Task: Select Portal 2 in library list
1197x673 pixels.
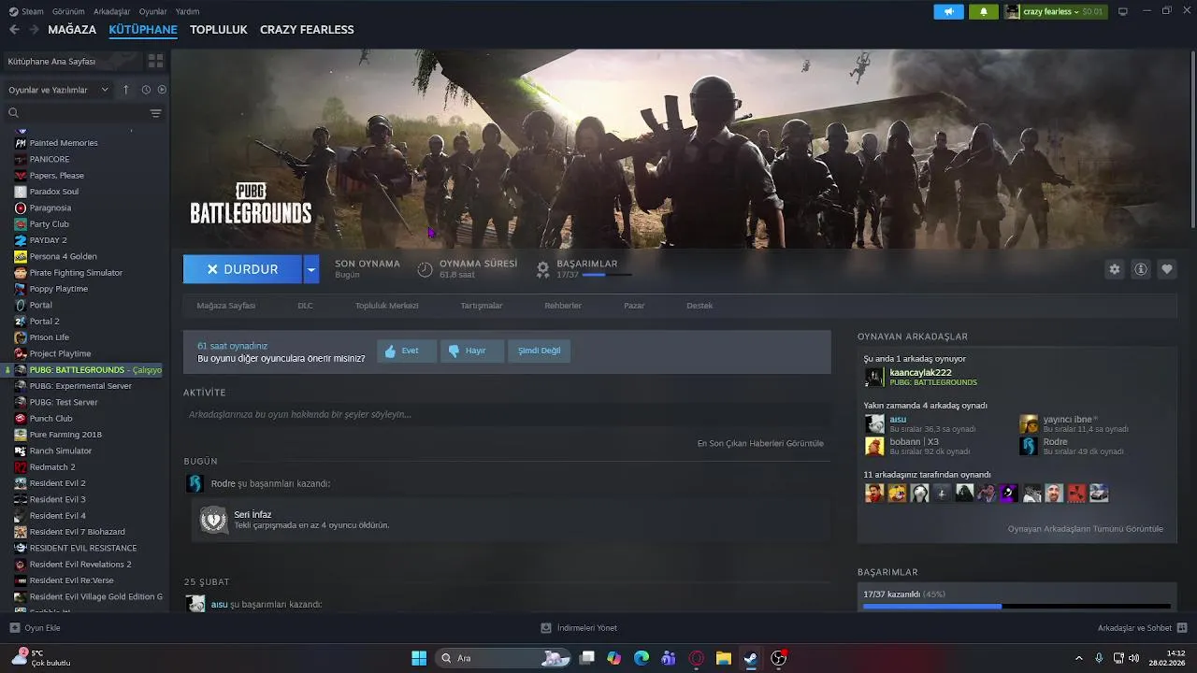Action: click(44, 322)
